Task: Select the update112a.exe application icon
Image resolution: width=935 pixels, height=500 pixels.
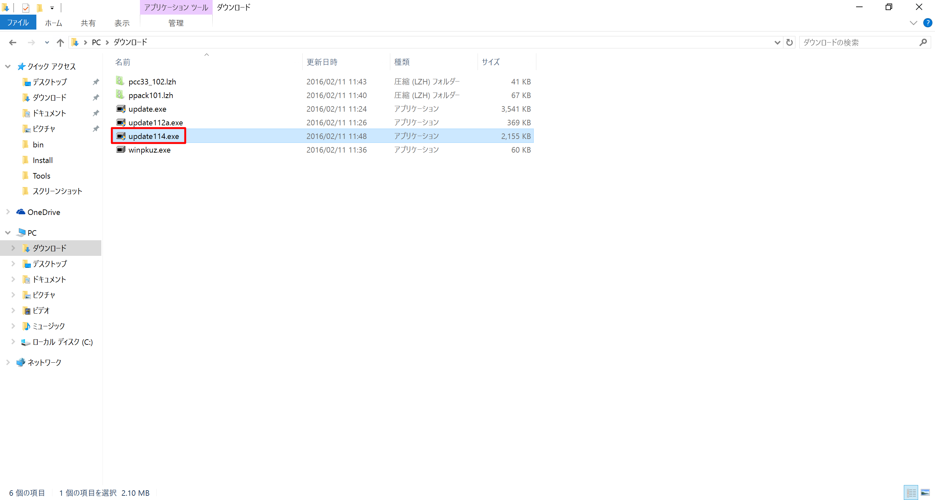Action: click(120, 122)
